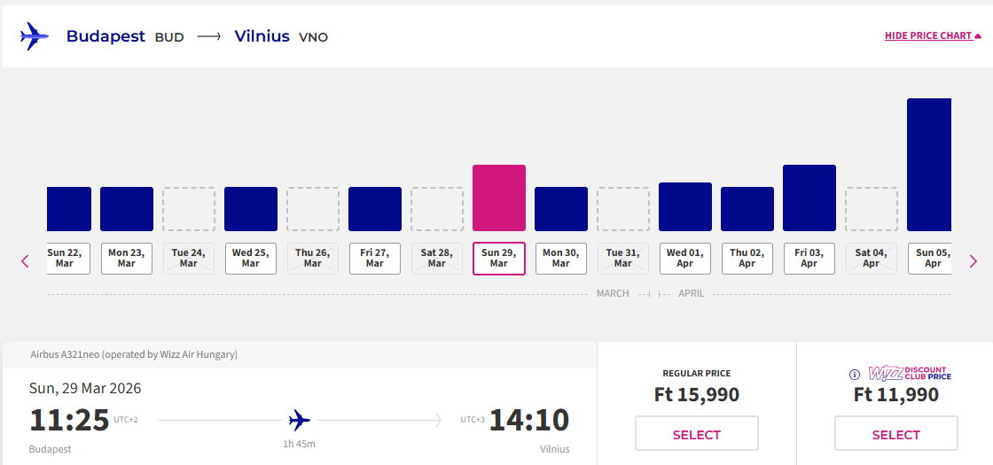
Task: Click the airplane logo beside Budapest
Action: click(x=34, y=36)
